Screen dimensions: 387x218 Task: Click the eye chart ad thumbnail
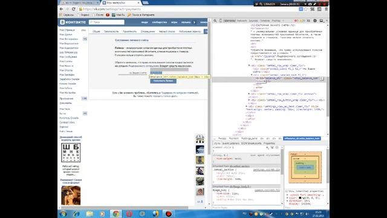(71, 153)
